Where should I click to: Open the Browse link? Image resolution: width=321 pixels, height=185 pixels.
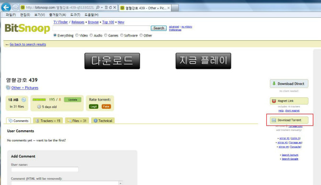click(93, 22)
